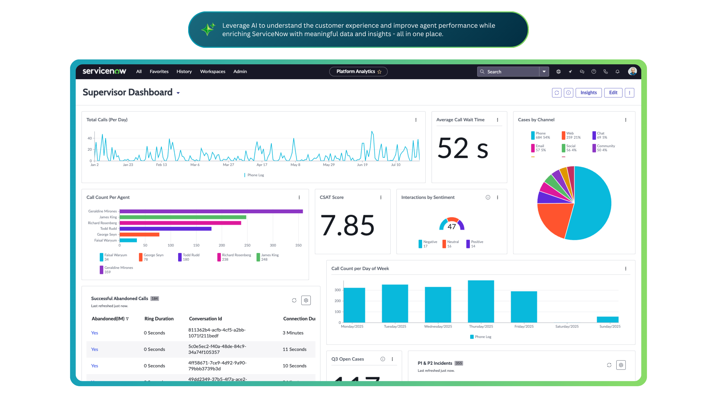Image resolution: width=717 pixels, height=403 pixels.
Task: Open the Supervisor Dashboard dropdown
Action: tap(178, 93)
